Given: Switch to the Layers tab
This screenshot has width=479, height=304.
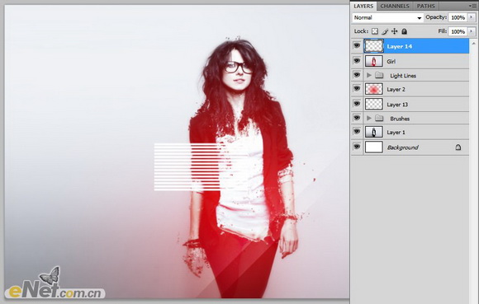Looking at the screenshot, I should [x=363, y=6].
